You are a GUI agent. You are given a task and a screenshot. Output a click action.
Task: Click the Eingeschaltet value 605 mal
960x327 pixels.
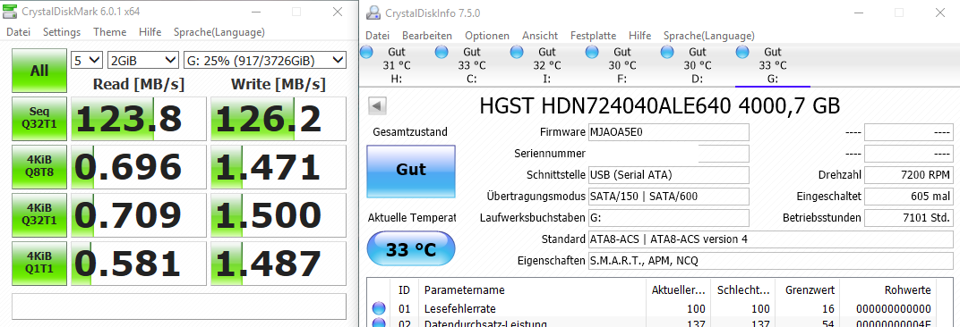(x=909, y=197)
